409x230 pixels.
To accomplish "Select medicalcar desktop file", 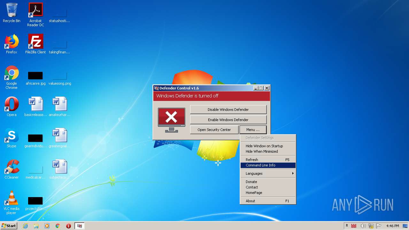I will [x=35, y=172].
